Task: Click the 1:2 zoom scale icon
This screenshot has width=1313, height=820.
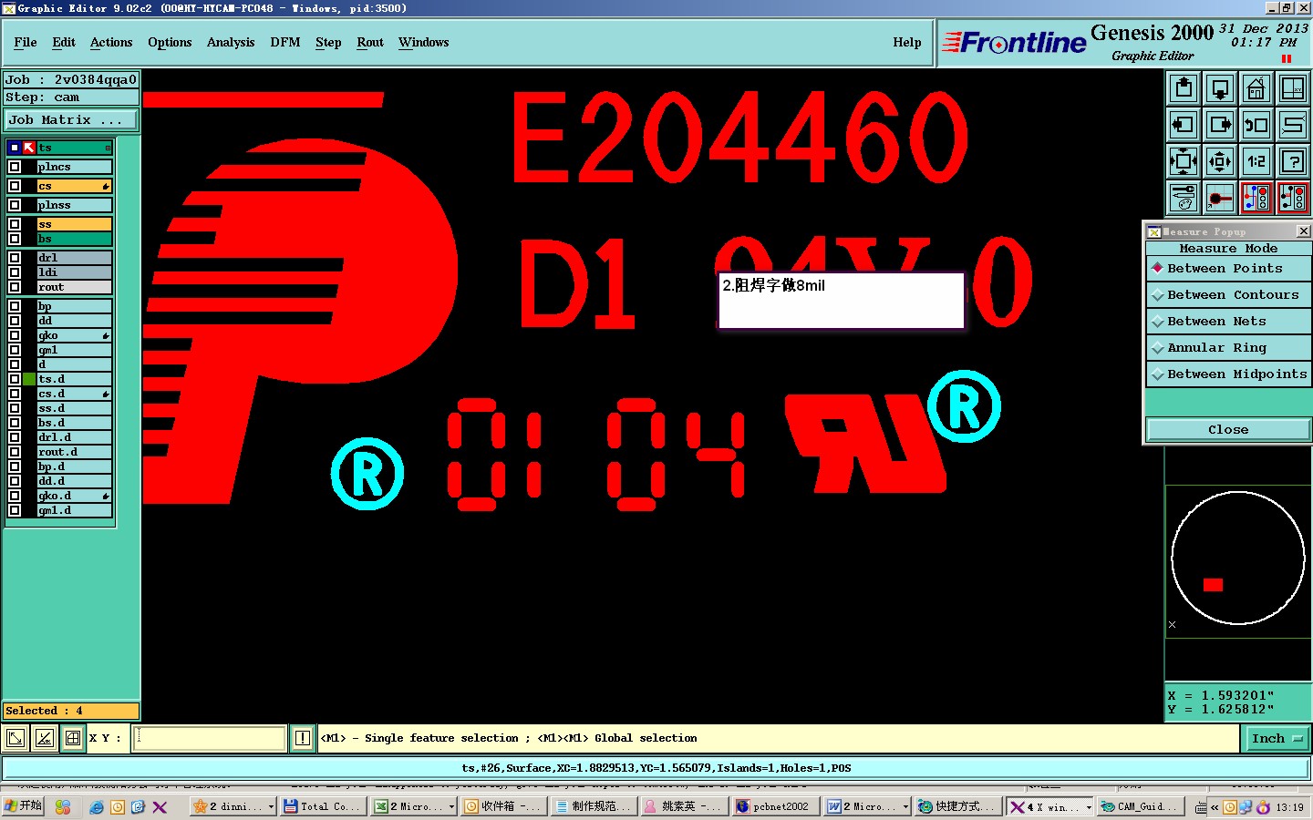Action: click(x=1256, y=161)
